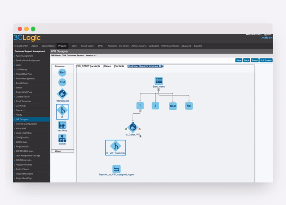Open Call History in the sidebar
The height and width of the screenshot is (205, 286).
[21, 69]
